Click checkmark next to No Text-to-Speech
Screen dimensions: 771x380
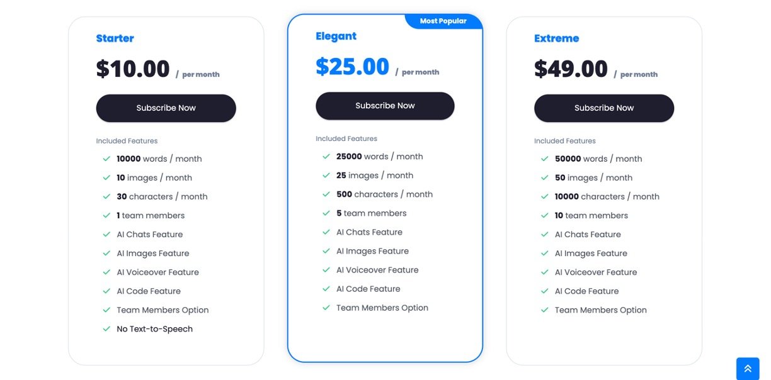coord(106,329)
